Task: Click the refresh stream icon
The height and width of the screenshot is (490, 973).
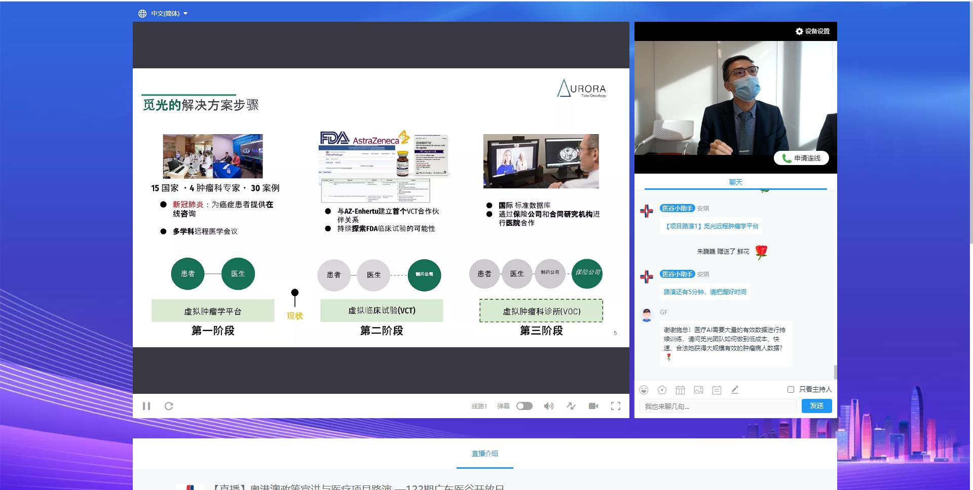Action: coord(169,406)
